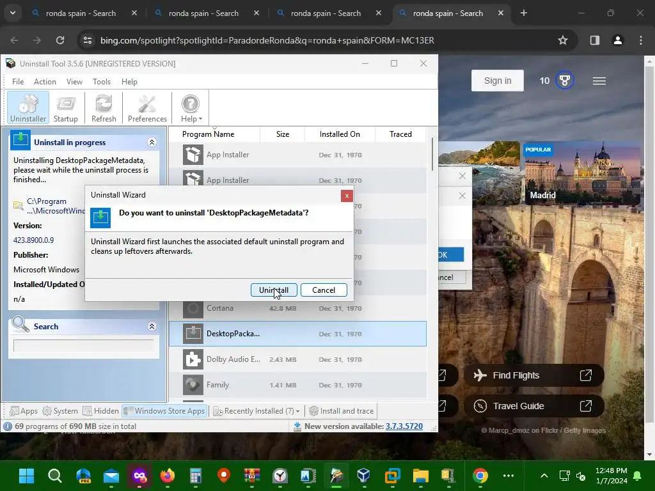The height and width of the screenshot is (491, 655).
Task: Collapse the Uninstall in progress panel
Action: (152, 143)
